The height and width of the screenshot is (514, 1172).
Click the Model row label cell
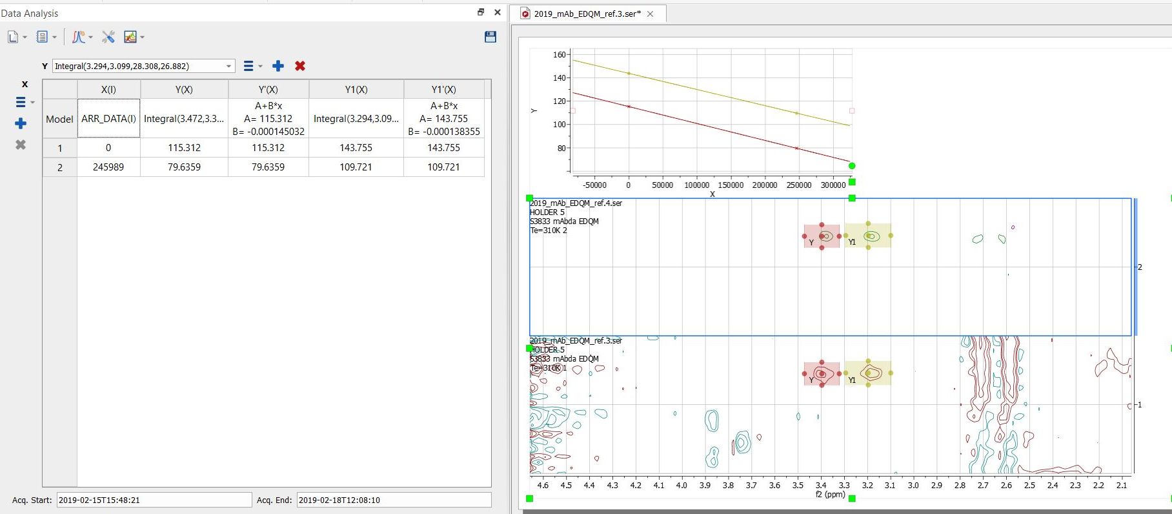(60, 119)
